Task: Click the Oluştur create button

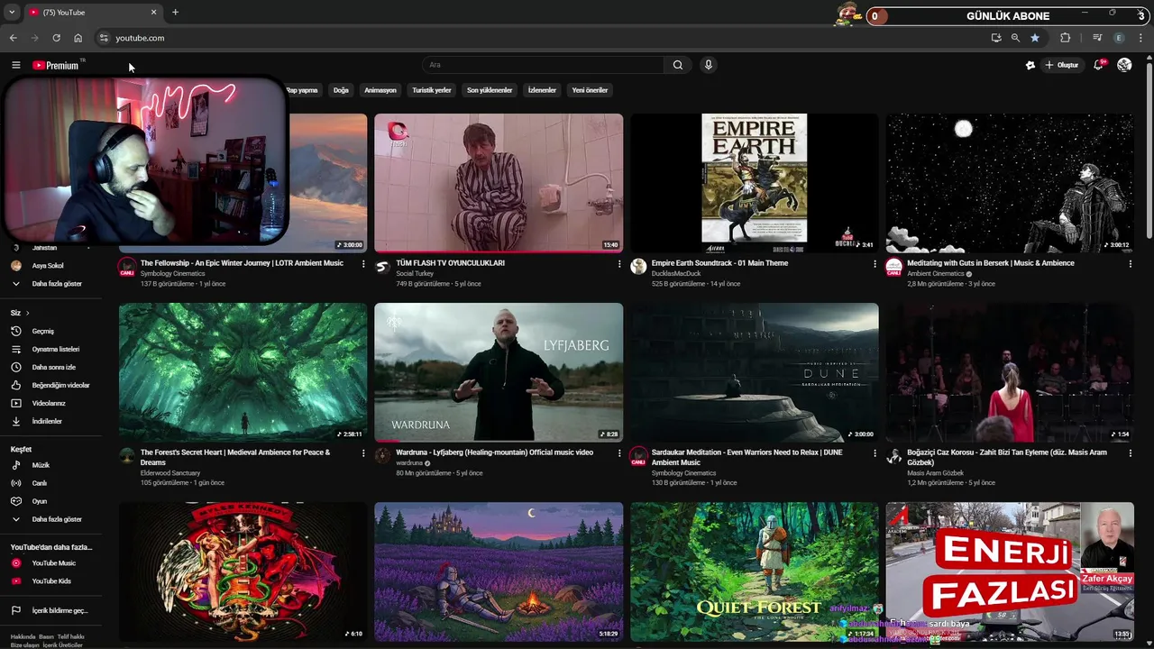Action: 1062,65
